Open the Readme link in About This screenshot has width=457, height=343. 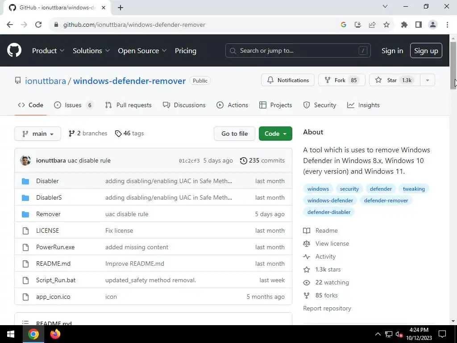(x=320, y=230)
